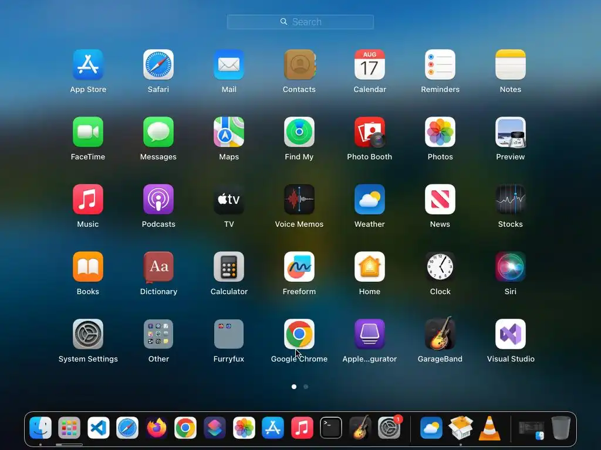Switch to the second Launchpad page dot
Screen dimensions: 601x450
click(306, 387)
